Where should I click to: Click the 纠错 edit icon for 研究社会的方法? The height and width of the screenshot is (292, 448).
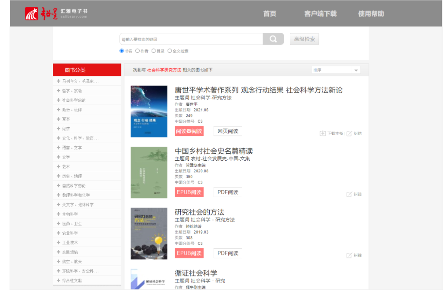tap(349, 255)
